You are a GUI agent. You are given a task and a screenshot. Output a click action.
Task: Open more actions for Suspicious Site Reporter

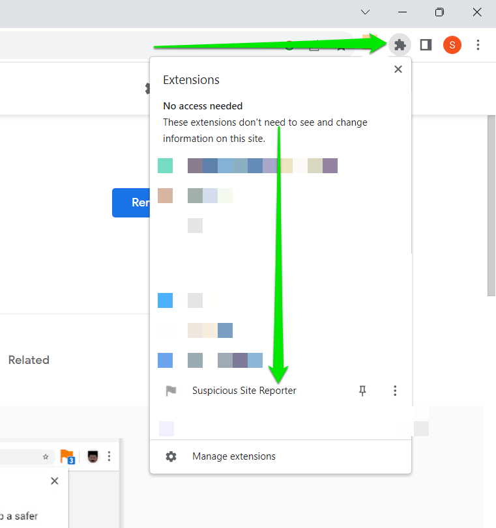(395, 391)
